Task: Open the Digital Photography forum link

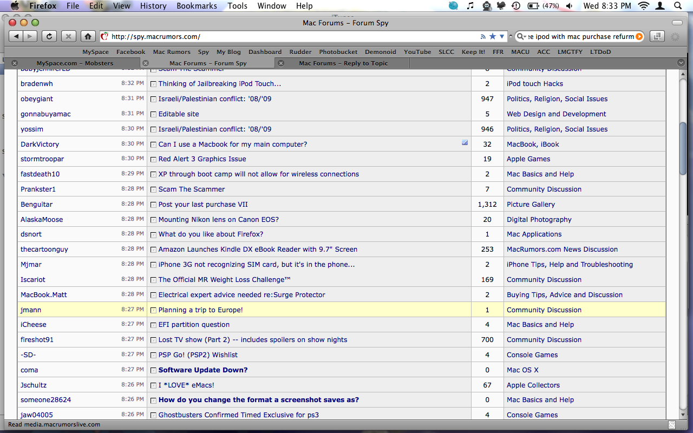Action: tap(539, 220)
